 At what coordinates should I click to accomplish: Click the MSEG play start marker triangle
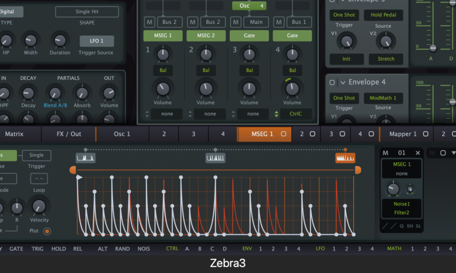click(79, 177)
